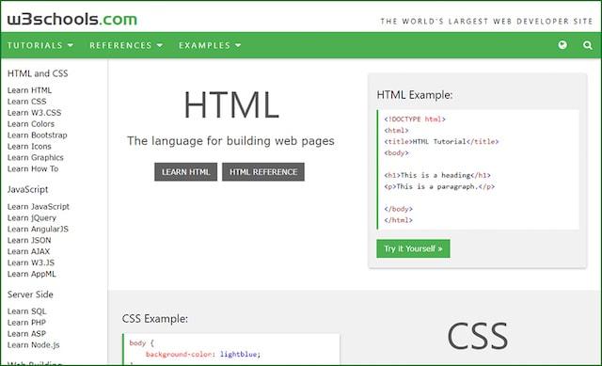Expand the References dropdown menu
602x366 pixels.
pyautogui.click(x=126, y=45)
